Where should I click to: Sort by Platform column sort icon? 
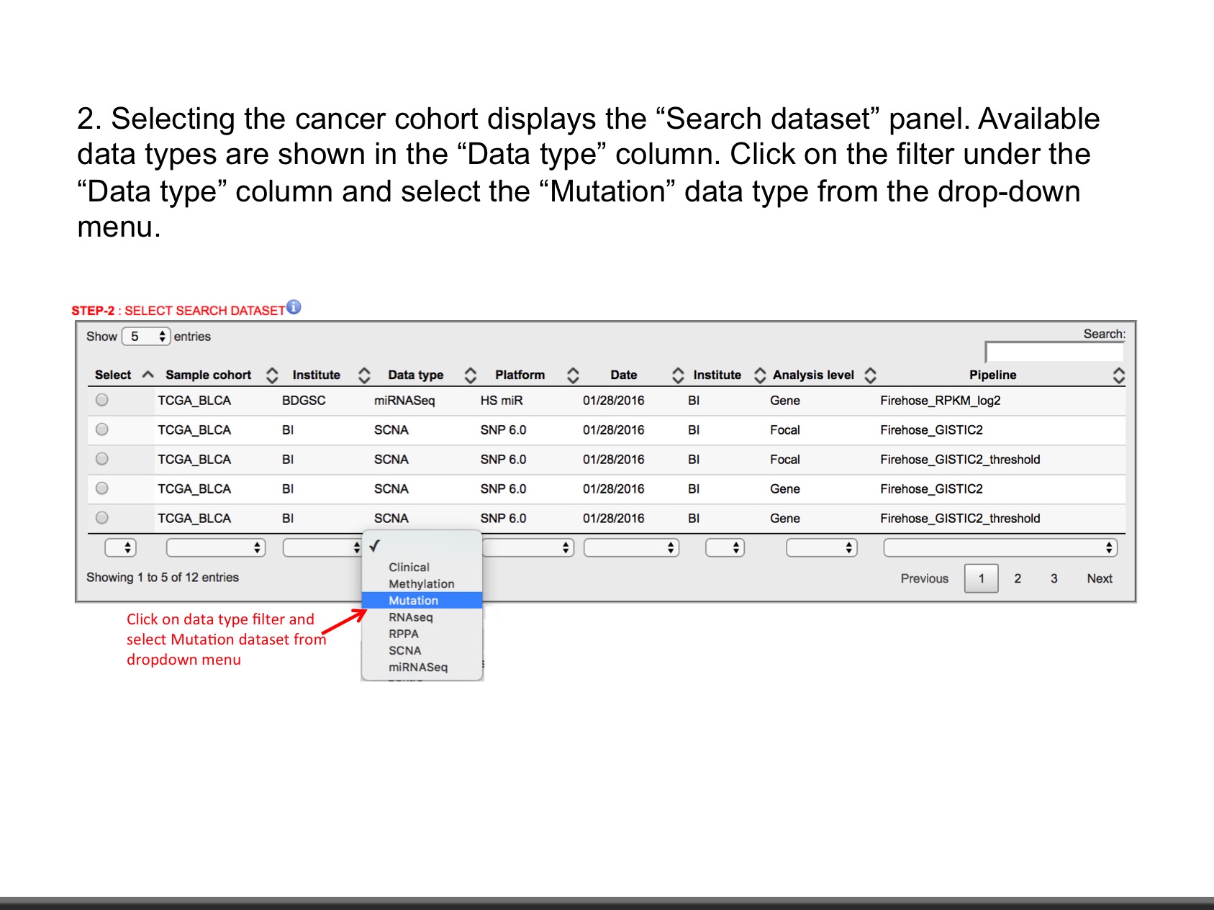(573, 376)
